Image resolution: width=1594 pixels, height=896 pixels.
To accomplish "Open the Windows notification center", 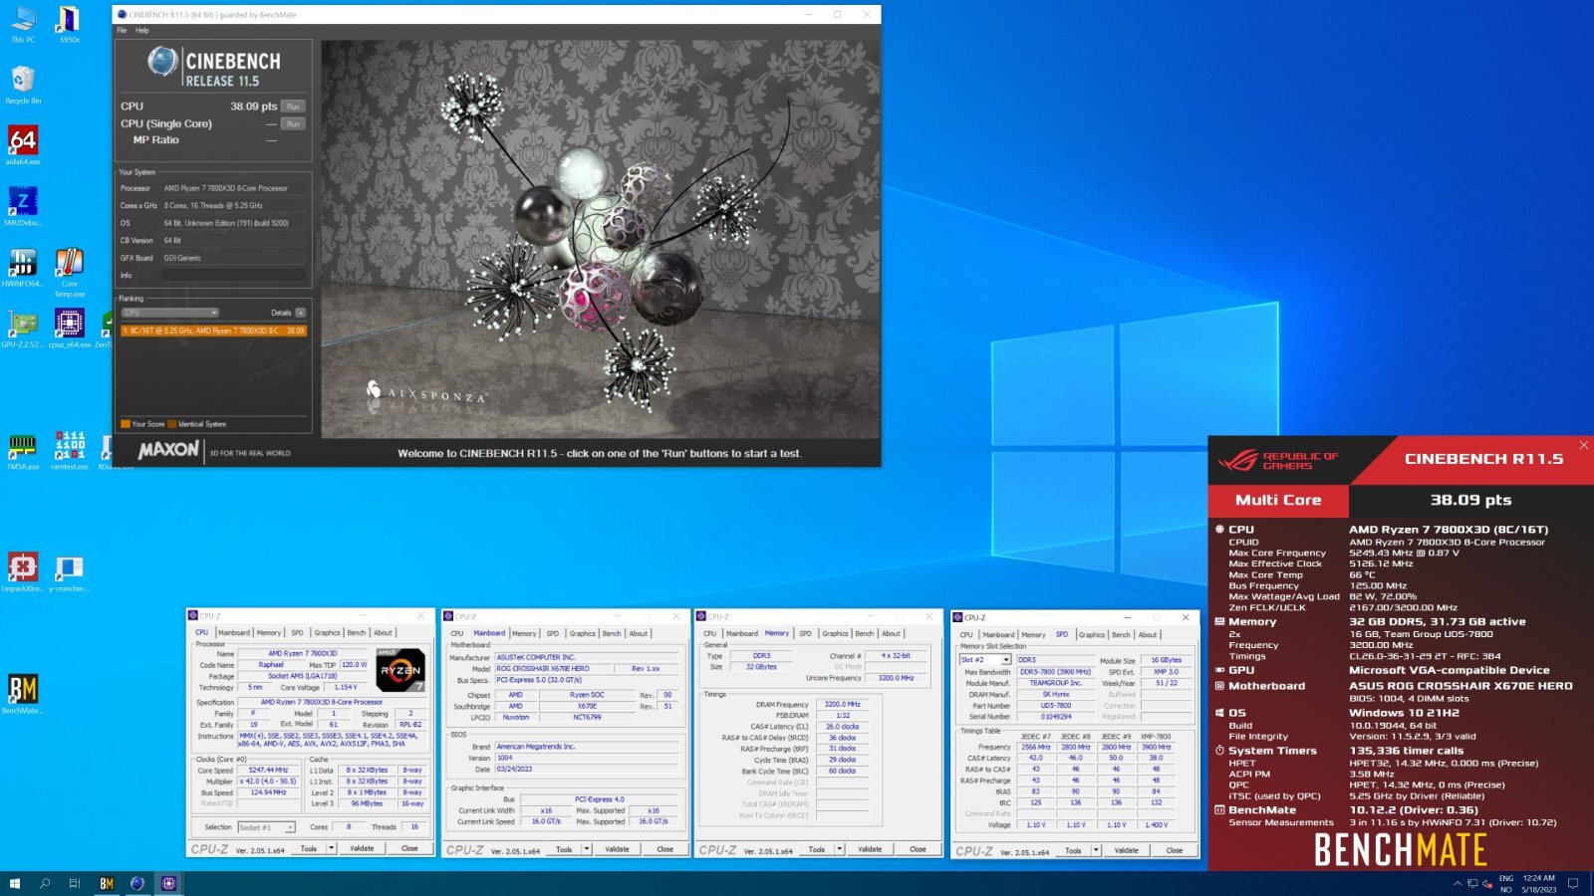I will (1573, 883).
